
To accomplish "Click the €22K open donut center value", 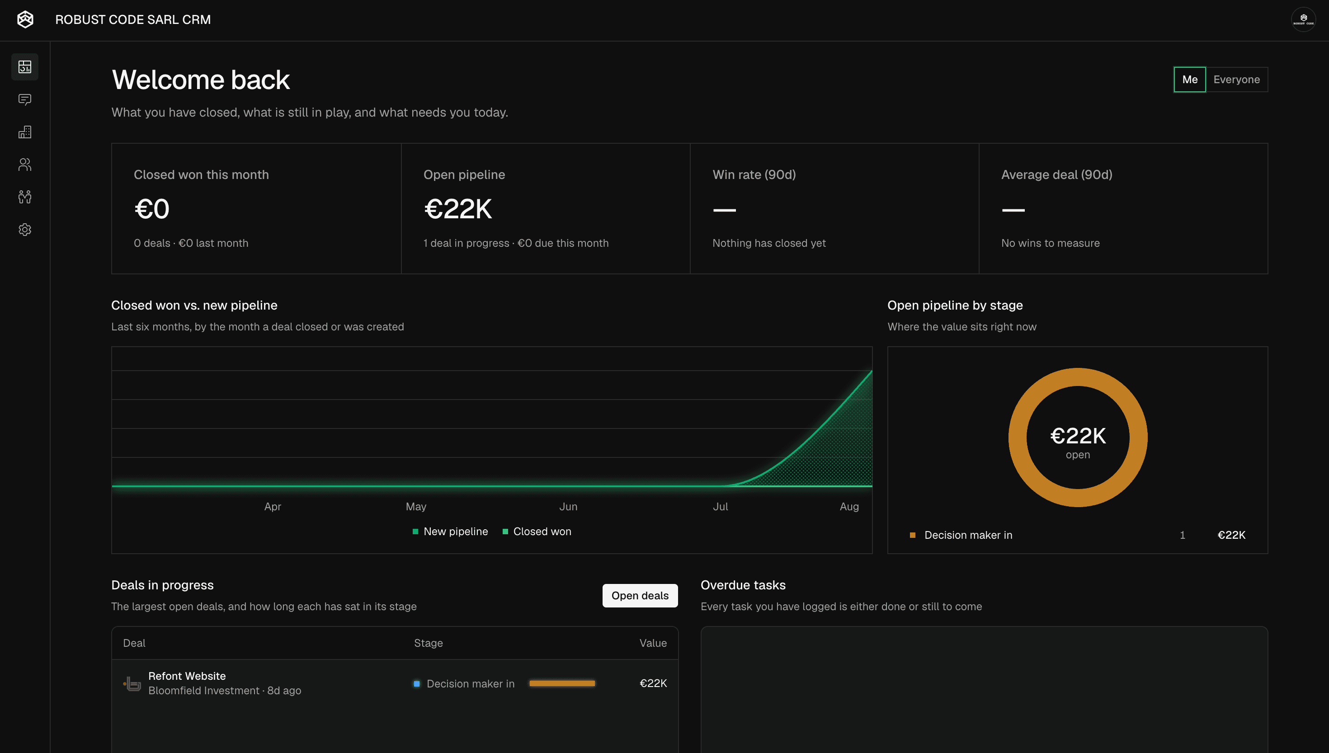I will 1078,436.
